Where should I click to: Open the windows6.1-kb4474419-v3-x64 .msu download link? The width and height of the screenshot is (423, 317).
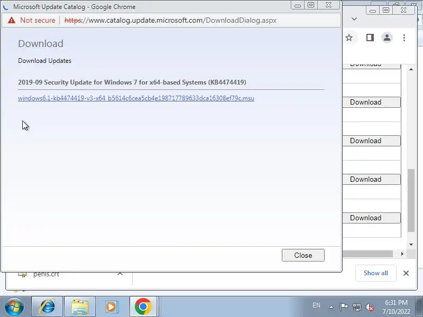pyautogui.click(x=136, y=98)
